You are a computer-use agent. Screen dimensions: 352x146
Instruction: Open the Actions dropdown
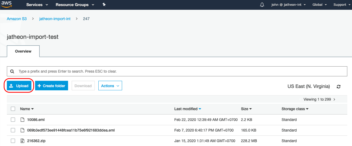(x=110, y=86)
